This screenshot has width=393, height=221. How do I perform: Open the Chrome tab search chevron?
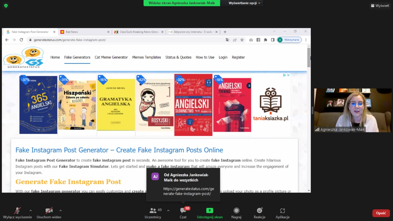pos(274,31)
